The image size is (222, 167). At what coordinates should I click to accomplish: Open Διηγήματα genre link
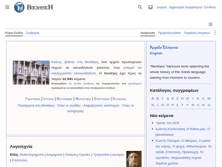point(54,154)
